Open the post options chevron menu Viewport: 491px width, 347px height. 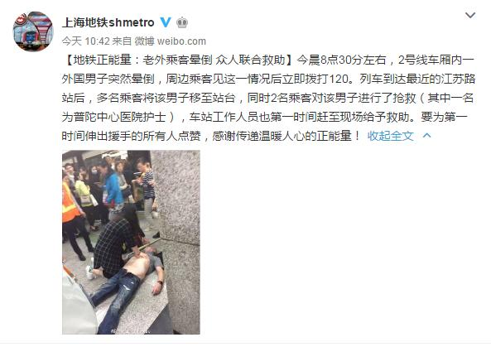[470, 15]
